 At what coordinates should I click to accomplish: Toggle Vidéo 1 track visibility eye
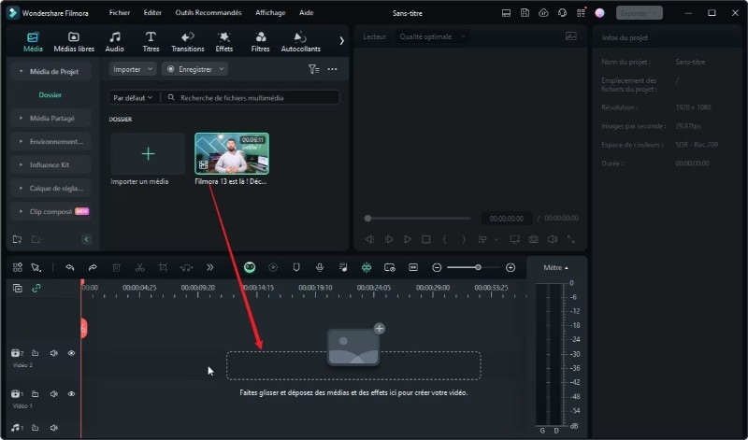pyautogui.click(x=72, y=394)
